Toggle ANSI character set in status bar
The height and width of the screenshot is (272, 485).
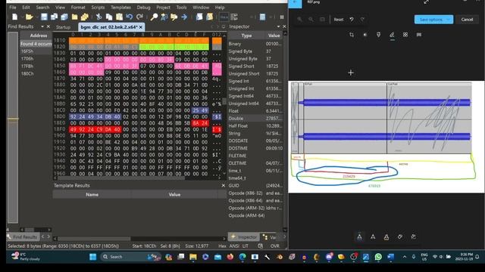click(234, 246)
